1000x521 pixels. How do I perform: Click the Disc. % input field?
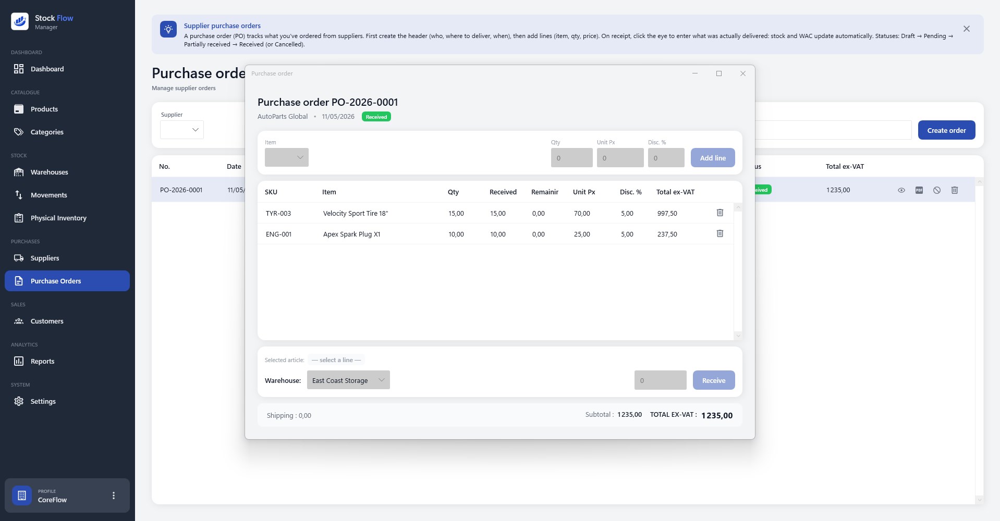666,158
